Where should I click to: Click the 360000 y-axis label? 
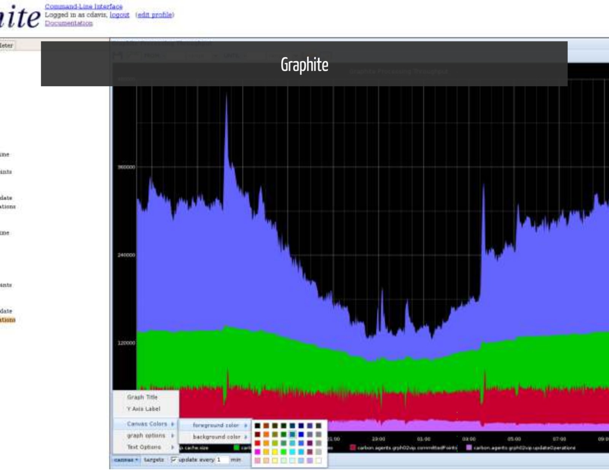126,167
